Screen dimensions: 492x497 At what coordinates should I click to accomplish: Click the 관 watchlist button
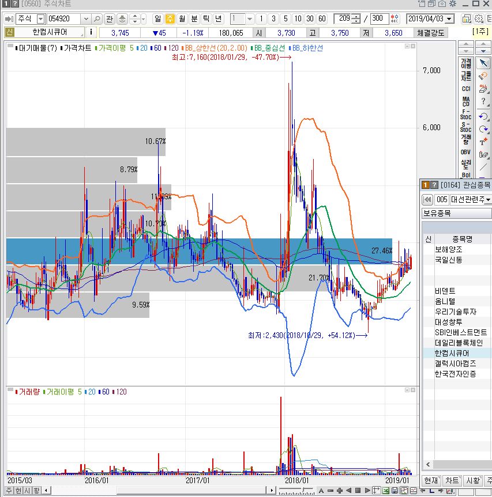point(110,19)
